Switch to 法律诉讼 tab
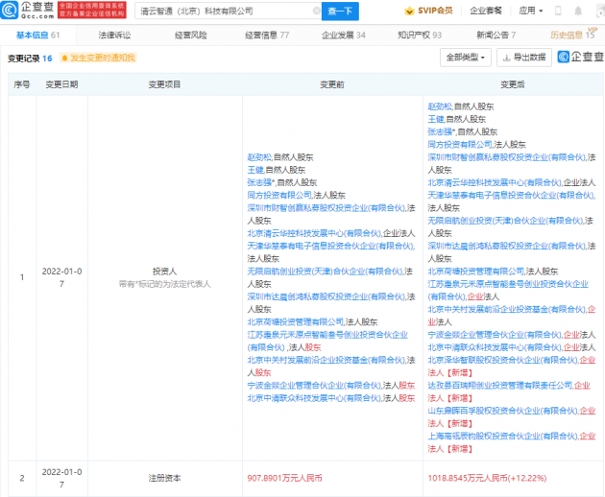 coord(114,35)
